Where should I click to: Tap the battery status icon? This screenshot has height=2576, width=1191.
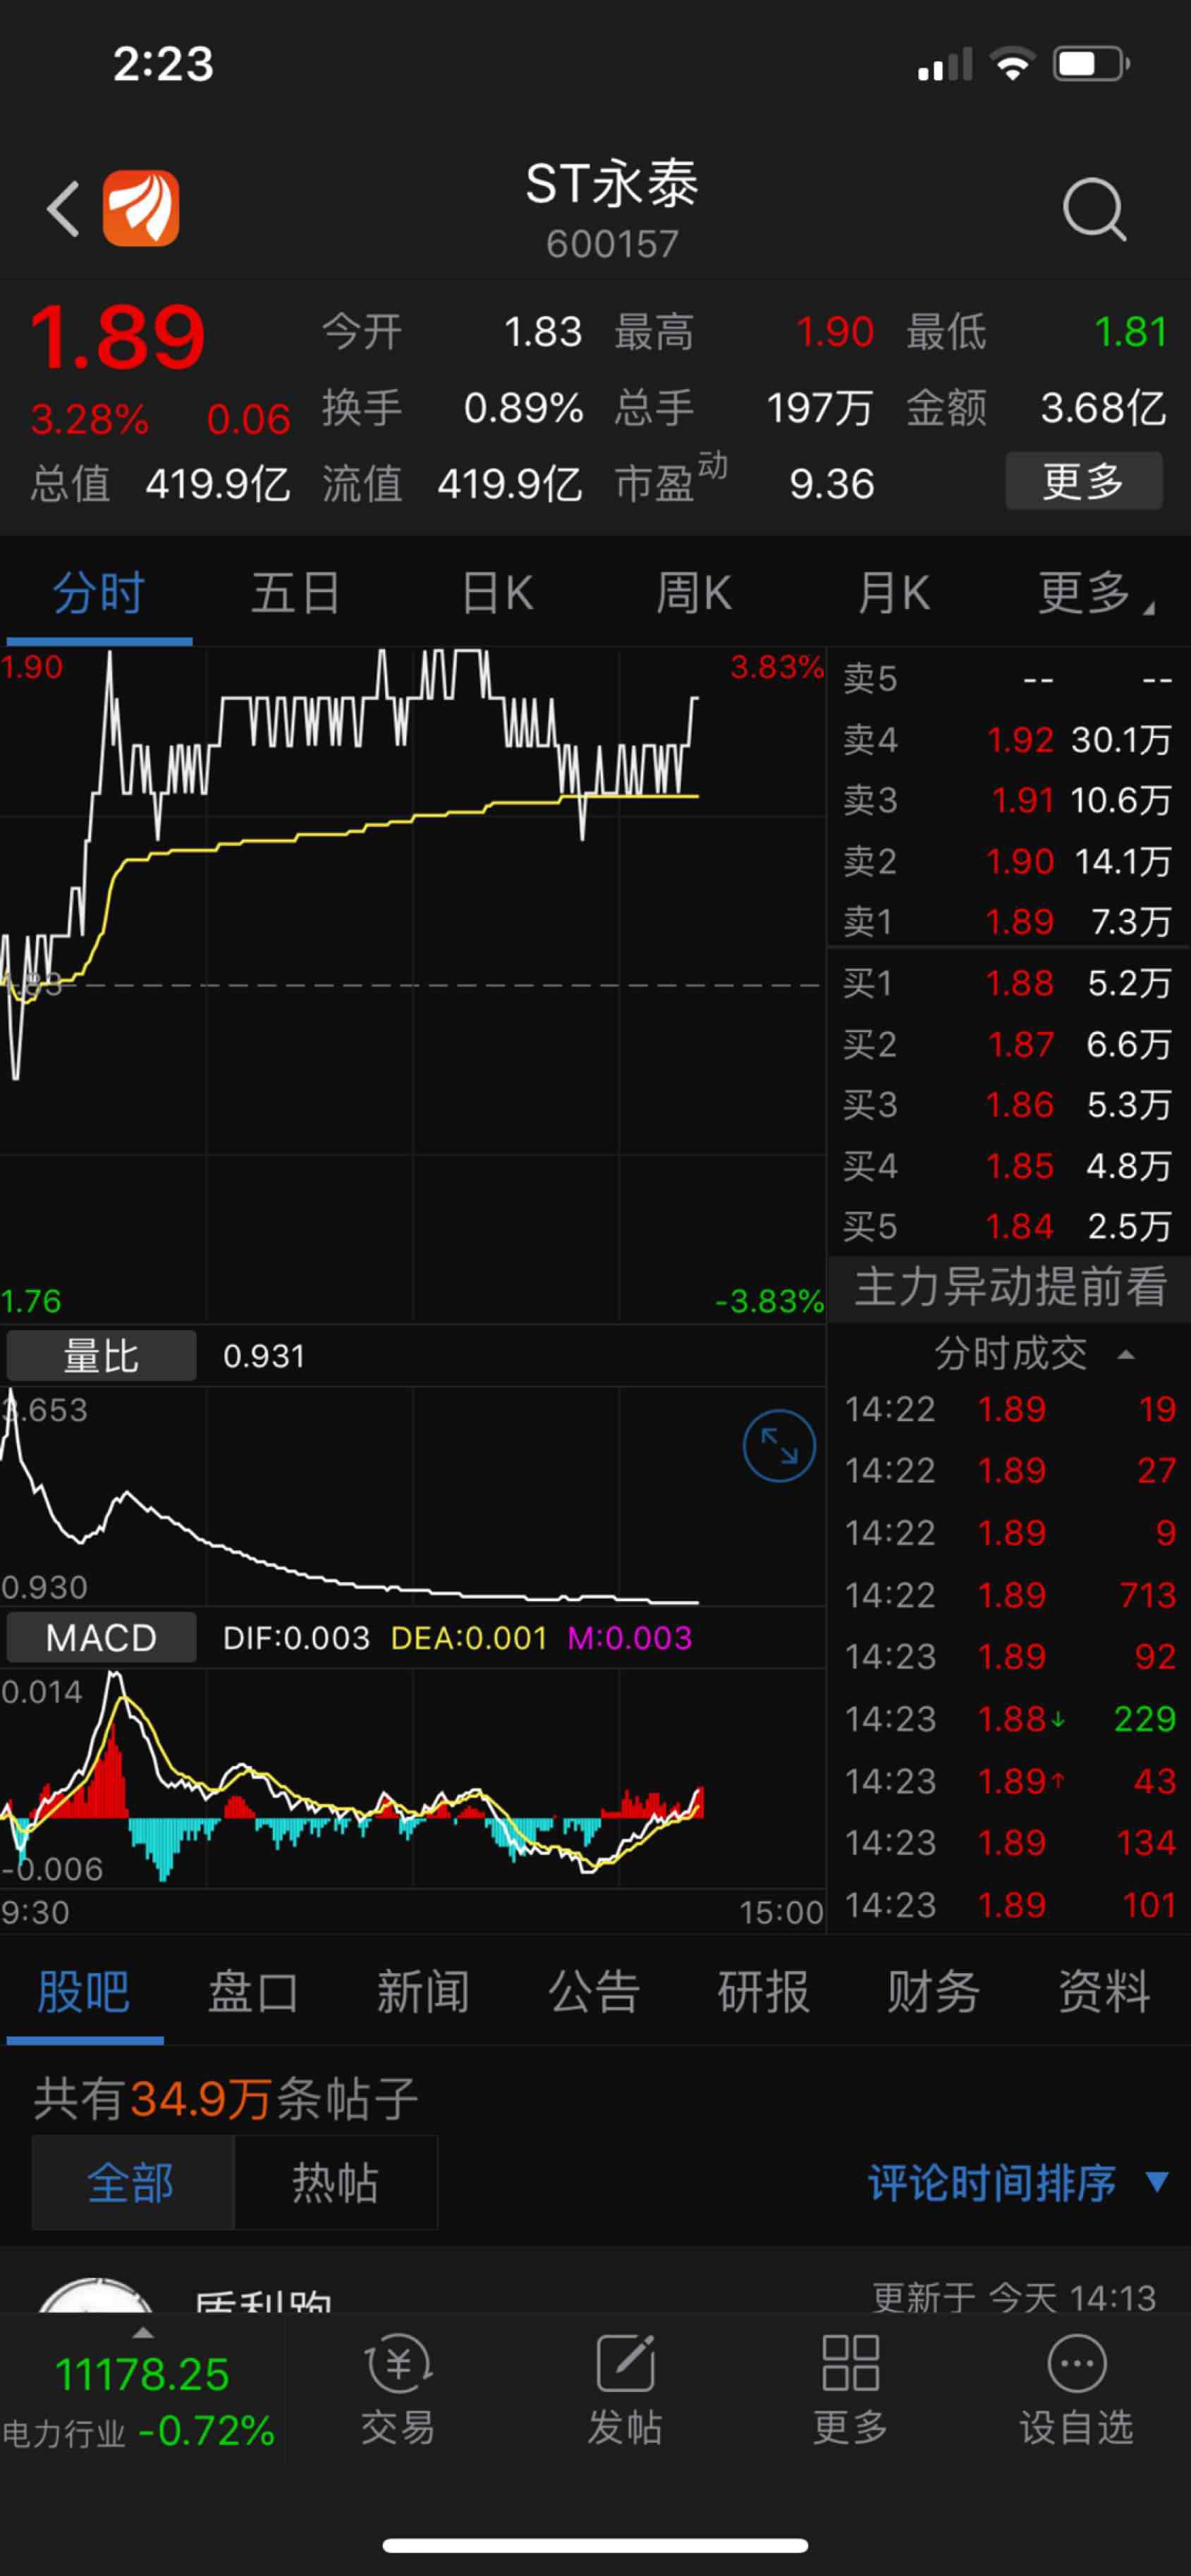tap(1091, 65)
